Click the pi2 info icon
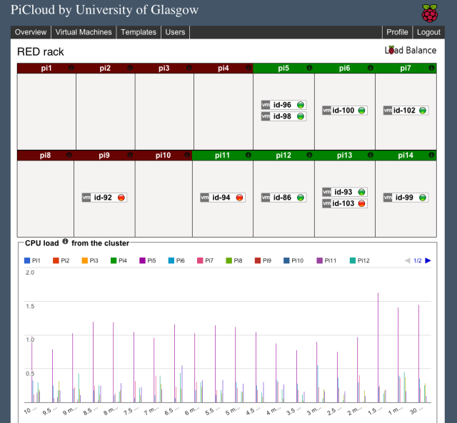The image size is (457, 423). pyautogui.click(x=130, y=68)
